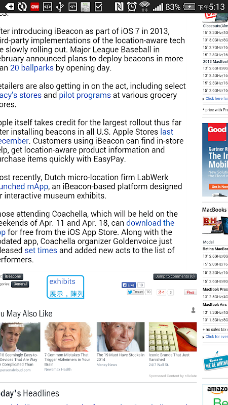Tap the Wi-Fi signal status icon
Viewport: 228px width, 405px height.
[x=144, y=7]
